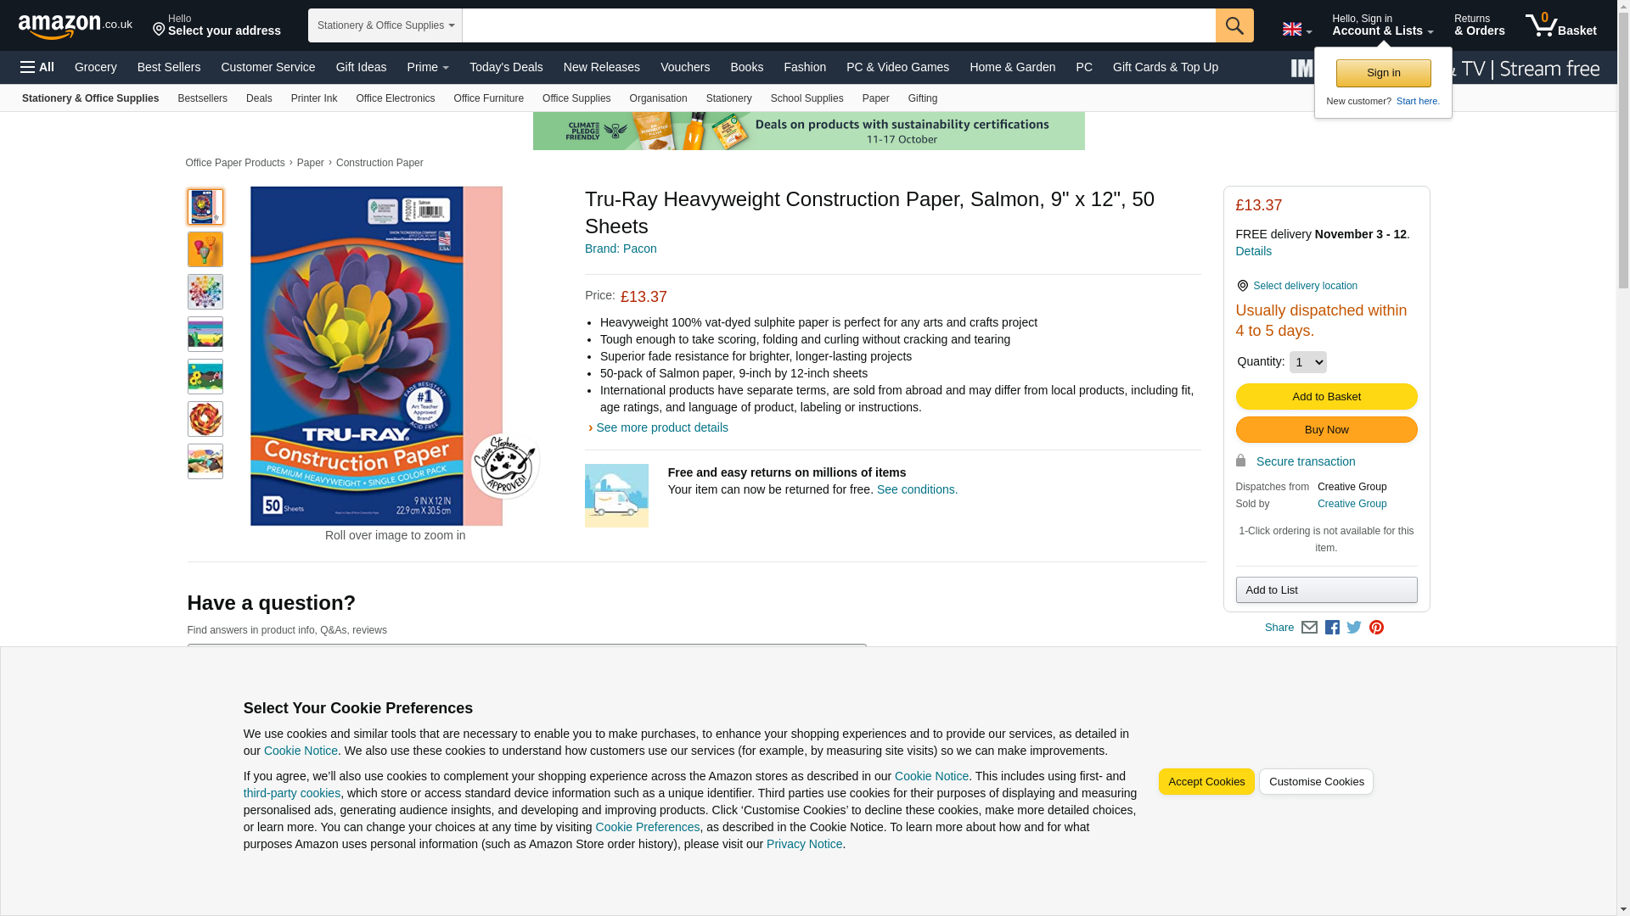
Task: Share product on Pinterest
Action: click(x=1376, y=628)
